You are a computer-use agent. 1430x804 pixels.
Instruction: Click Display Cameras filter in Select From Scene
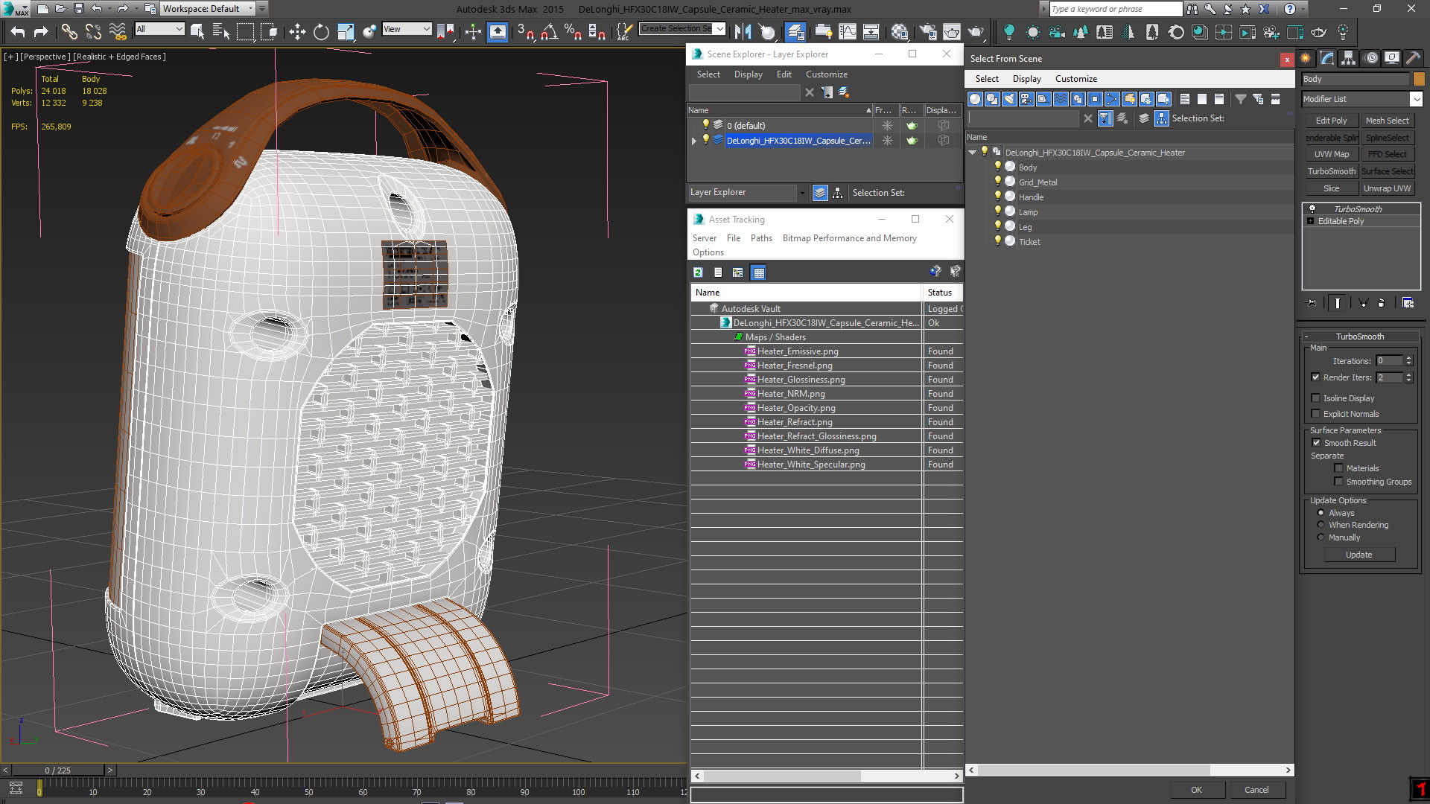pyautogui.click(x=1026, y=99)
